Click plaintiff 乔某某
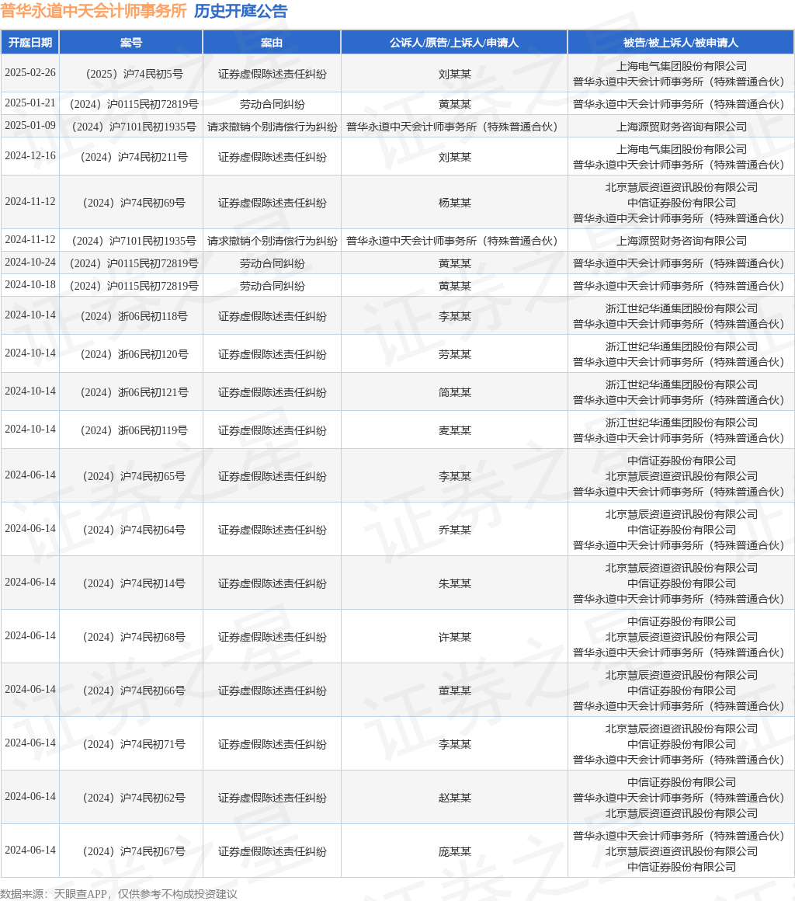Screen dimensions: 795x901 click(454, 530)
